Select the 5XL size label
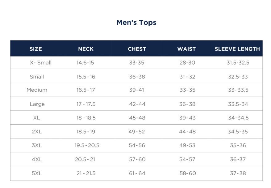The width and height of the screenshot is (271, 188). point(36,173)
